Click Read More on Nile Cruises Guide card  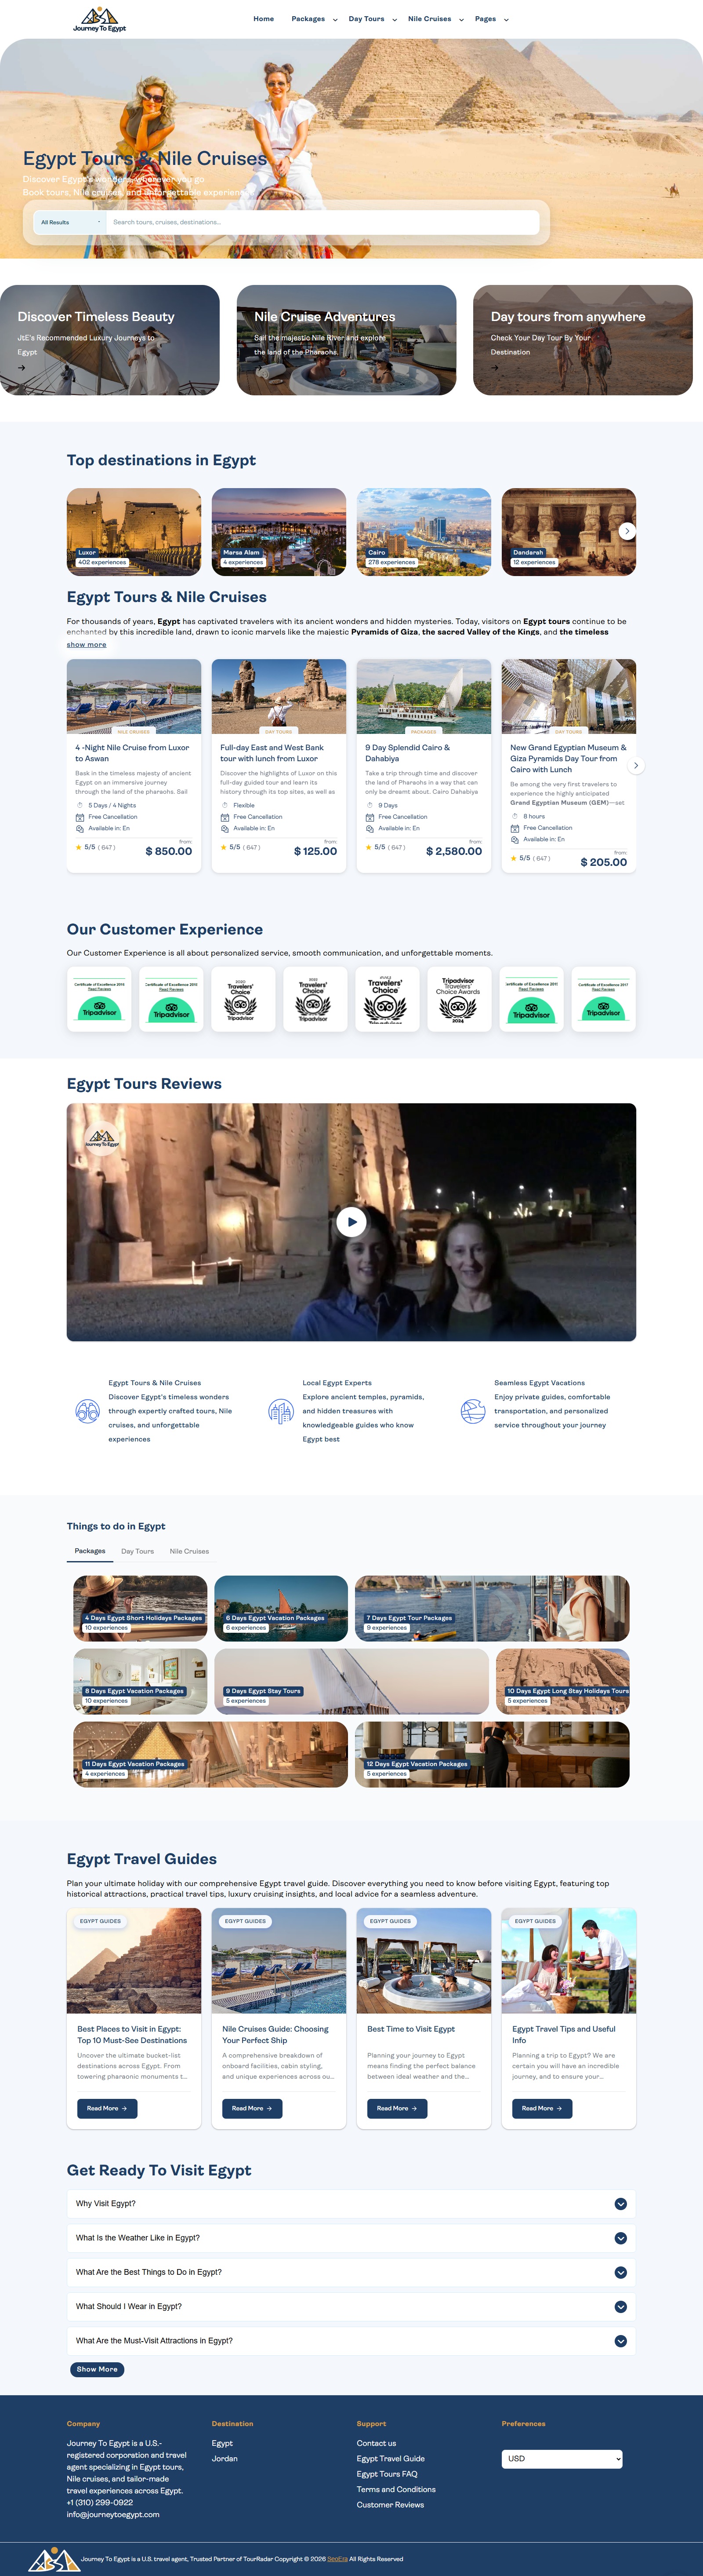(253, 2108)
